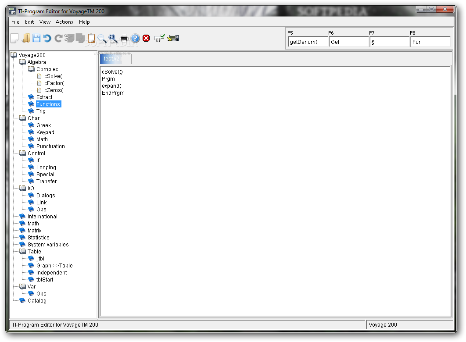
Task: Select the Special category
Action: point(45,175)
